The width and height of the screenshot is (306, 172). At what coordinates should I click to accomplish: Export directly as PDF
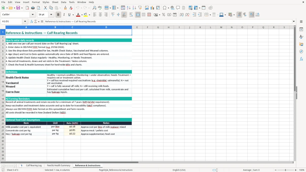pyautogui.click(x=27, y=8)
